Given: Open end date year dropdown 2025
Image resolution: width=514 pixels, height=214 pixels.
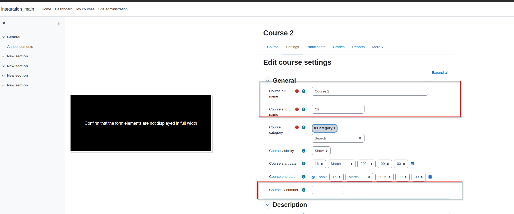Looking at the screenshot, I should pos(384,177).
